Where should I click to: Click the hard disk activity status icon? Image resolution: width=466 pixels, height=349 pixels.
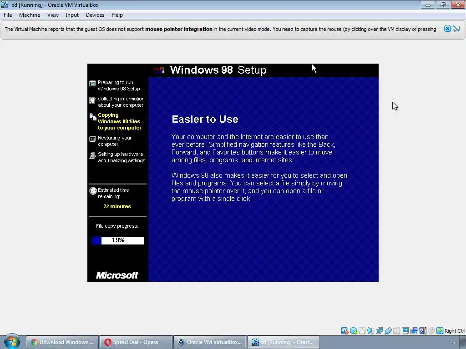tap(344, 331)
